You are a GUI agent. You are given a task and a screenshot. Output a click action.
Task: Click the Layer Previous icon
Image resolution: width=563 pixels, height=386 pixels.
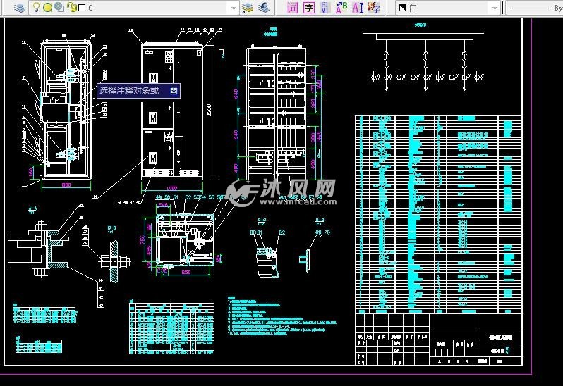click(263, 8)
